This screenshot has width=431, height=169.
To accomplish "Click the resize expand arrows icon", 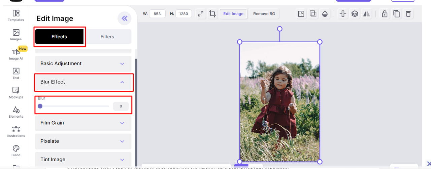I will pyautogui.click(x=201, y=14).
